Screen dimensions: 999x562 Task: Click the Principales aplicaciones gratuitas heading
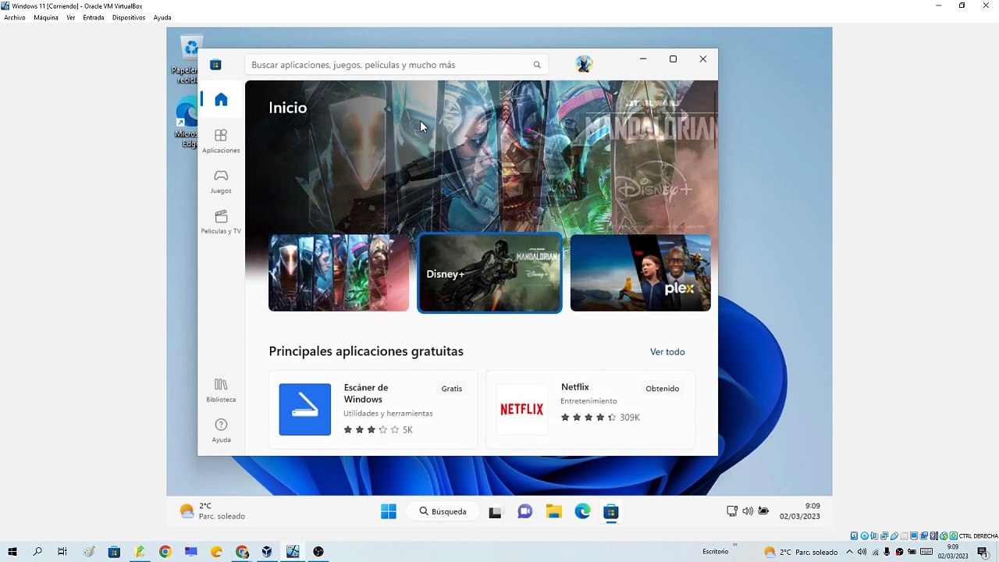(366, 351)
